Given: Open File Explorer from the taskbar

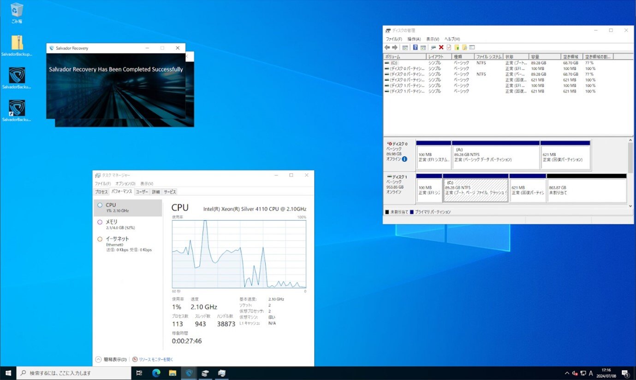Looking at the screenshot, I should pos(172,373).
